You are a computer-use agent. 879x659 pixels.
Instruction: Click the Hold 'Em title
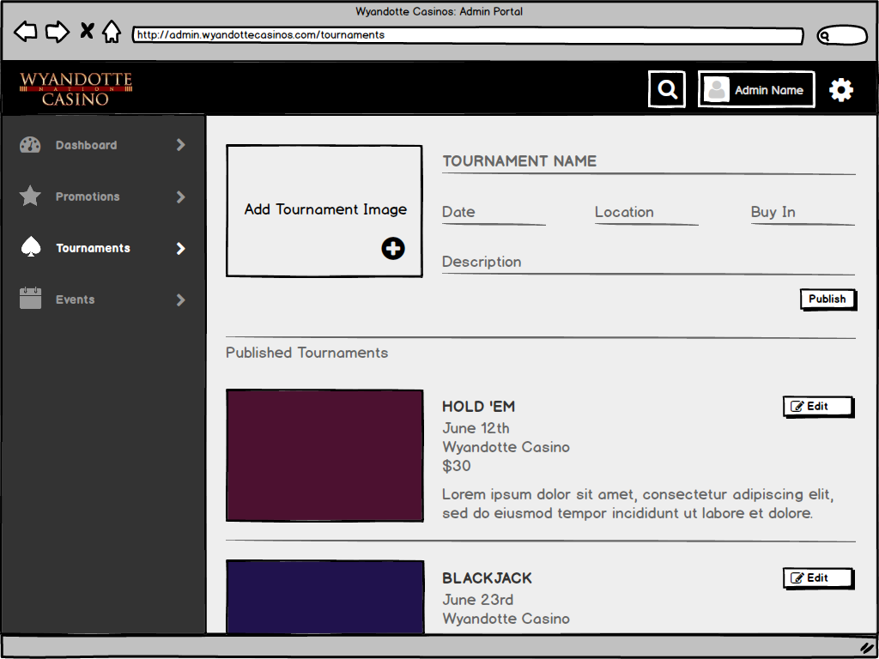click(478, 407)
